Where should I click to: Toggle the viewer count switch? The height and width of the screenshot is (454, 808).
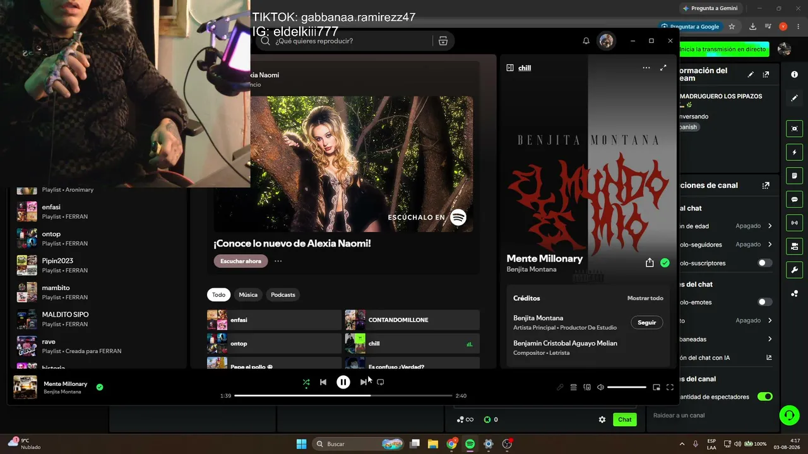tap(765, 397)
